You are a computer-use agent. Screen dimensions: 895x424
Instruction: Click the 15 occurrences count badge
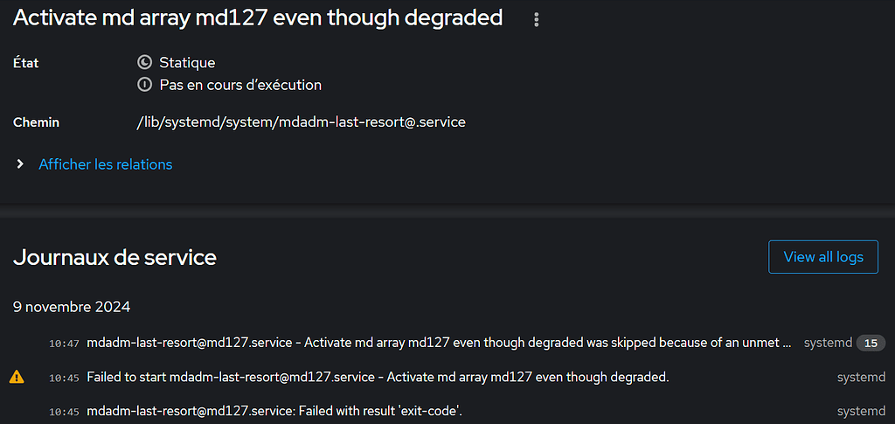pos(871,344)
